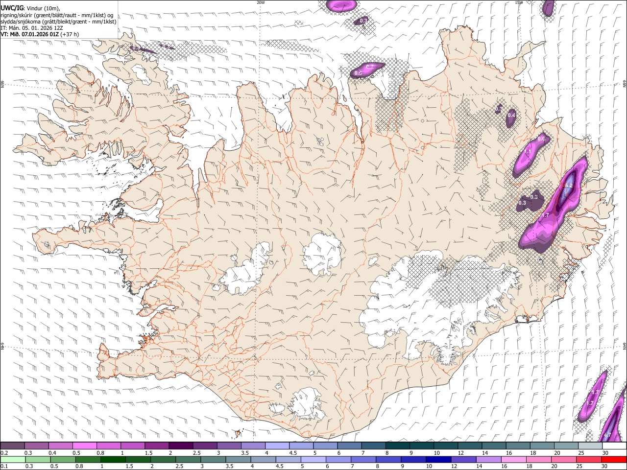Click the 0.7 precipitation value off the north coast
This screenshot has width=627, height=470.
click(370, 67)
